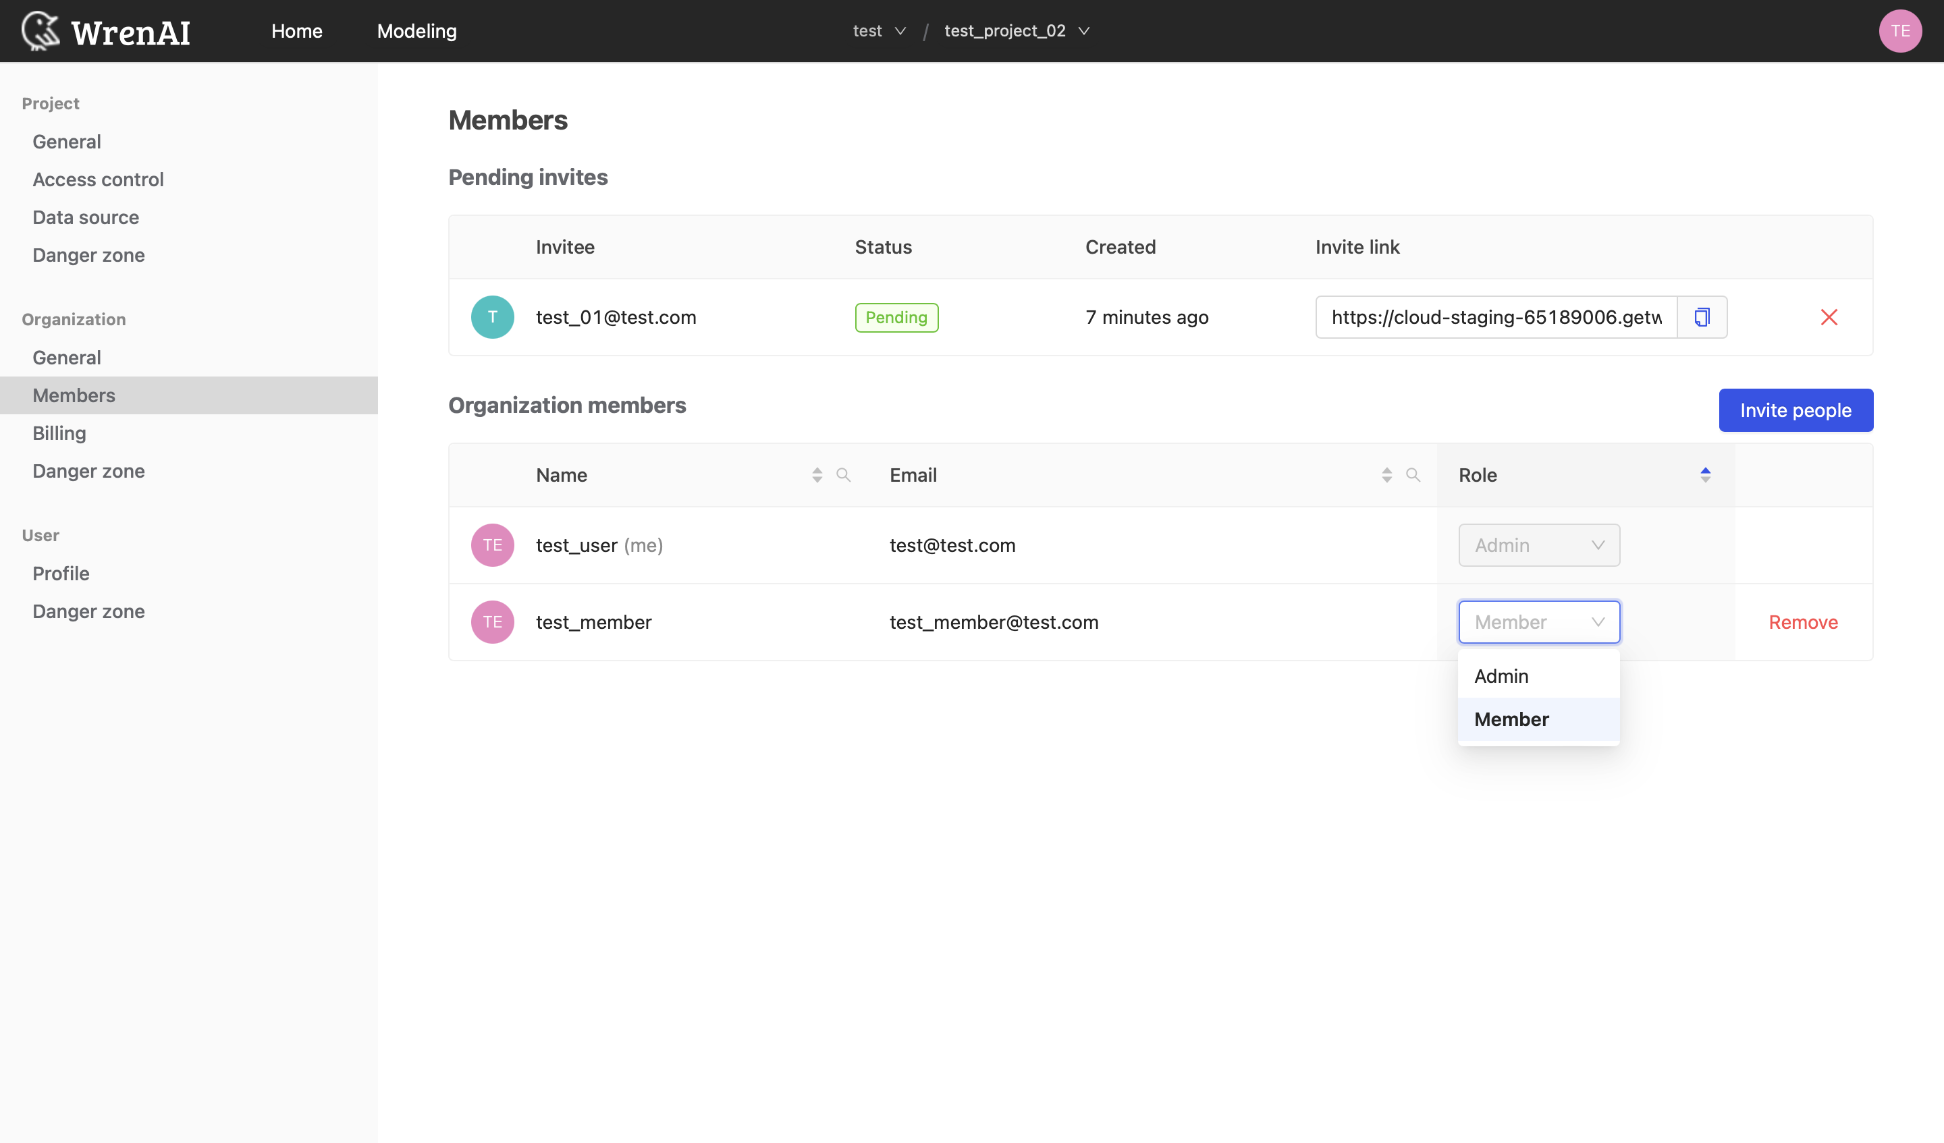Viewport: 1944px width, 1143px height.
Task: Click the Organization members heading
Action: [567, 406]
